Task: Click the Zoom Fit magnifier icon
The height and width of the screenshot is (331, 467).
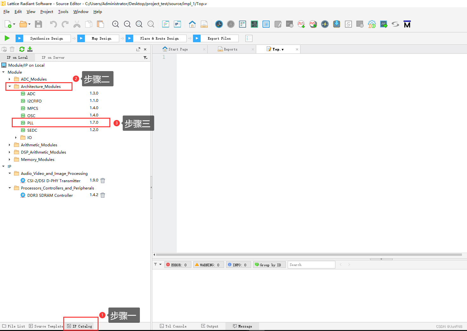Action: 139,24
